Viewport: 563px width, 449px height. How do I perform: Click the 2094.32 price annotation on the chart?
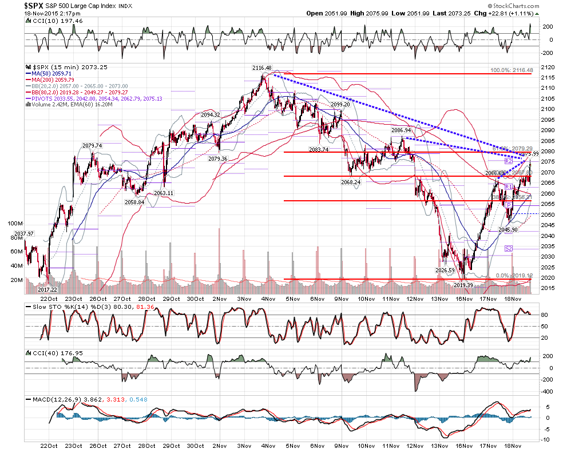tap(211, 115)
